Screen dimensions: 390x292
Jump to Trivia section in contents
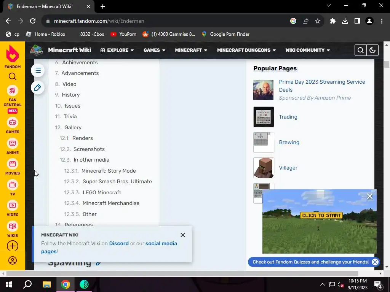70,116
